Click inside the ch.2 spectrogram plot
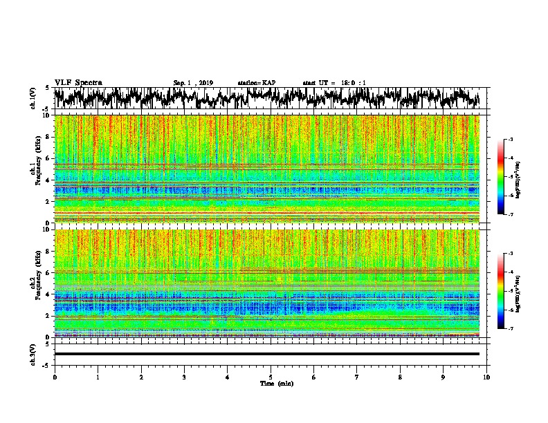 click(266, 283)
